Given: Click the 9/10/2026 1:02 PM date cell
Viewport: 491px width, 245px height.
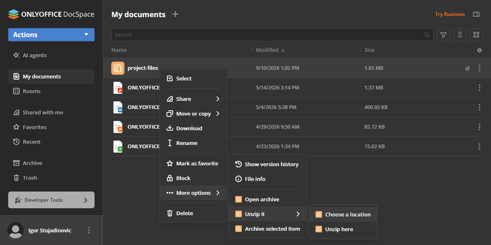Looking at the screenshot, I should [x=277, y=68].
